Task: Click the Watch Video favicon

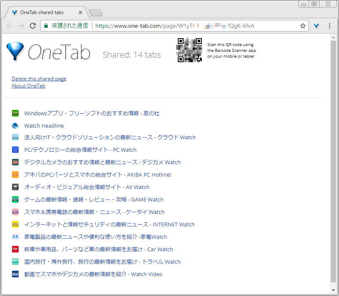Action: coord(15,274)
